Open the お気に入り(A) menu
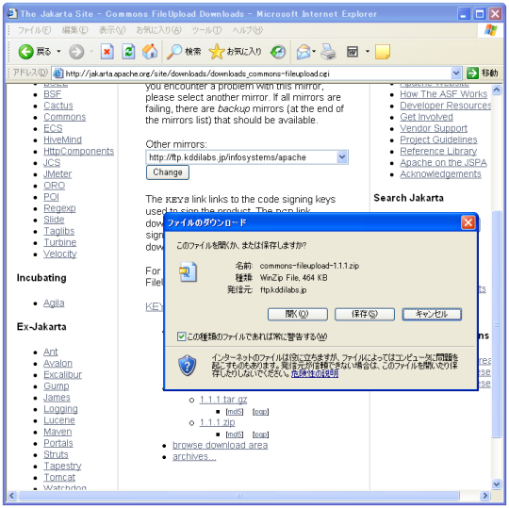Screen dimensions: 509x508 coord(158,30)
